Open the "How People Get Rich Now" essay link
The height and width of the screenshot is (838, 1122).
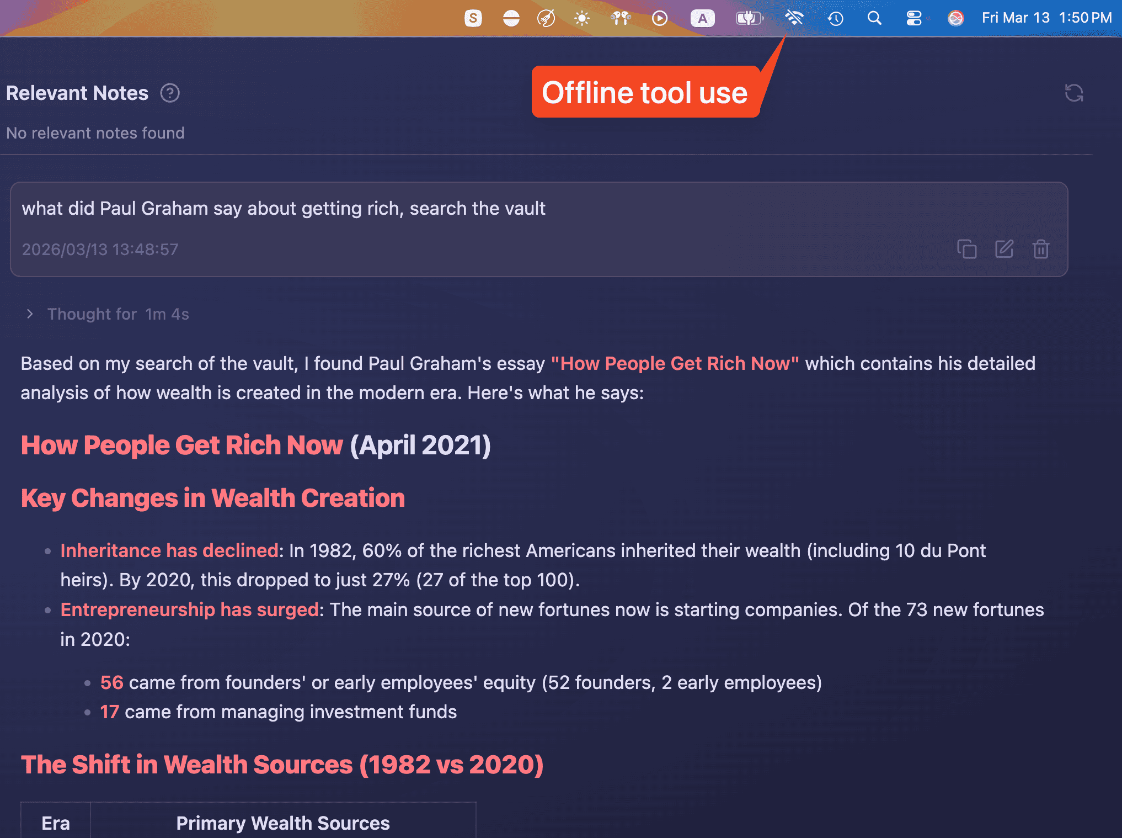click(x=675, y=364)
